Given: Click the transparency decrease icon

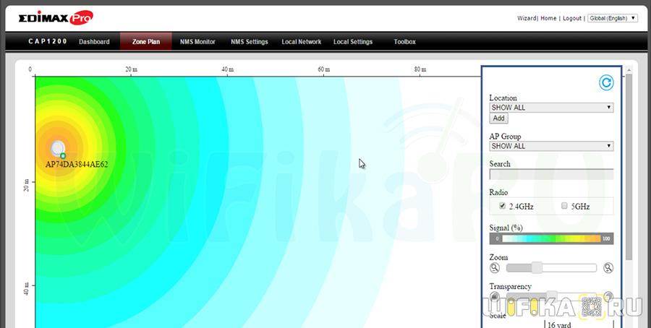Looking at the screenshot, I should pyautogui.click(x=495, y=296).
